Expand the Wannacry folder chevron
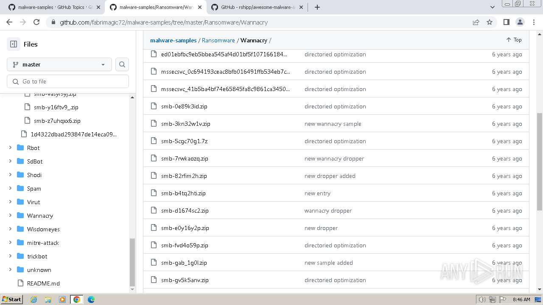The height and width of the screenshot is (305, 543). pyautogui.click(x=10, y=216)
